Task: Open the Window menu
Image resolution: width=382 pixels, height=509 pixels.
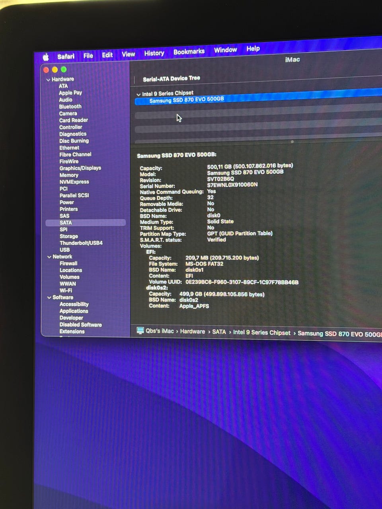Action: tap(225, 50)
